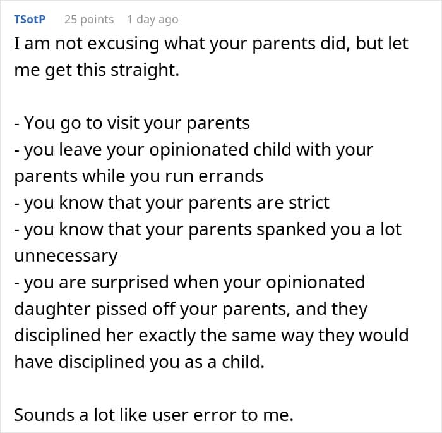The height and width of the screenshot is (433, 442).
Task: Click the bullet "your parents are strict"
Action: [x=171, y=202]
